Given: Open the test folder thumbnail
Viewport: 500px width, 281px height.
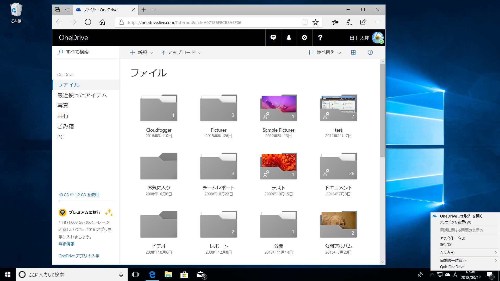Looking at the screenshot, I should (x=338, y=108).
